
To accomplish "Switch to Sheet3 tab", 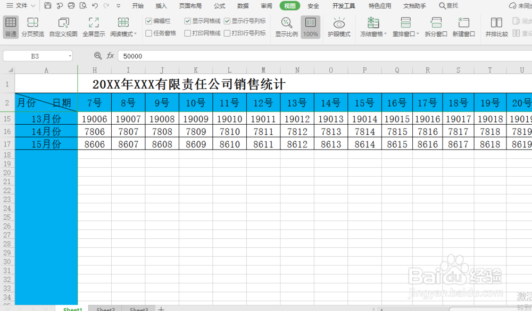I will tap(139, 309).
